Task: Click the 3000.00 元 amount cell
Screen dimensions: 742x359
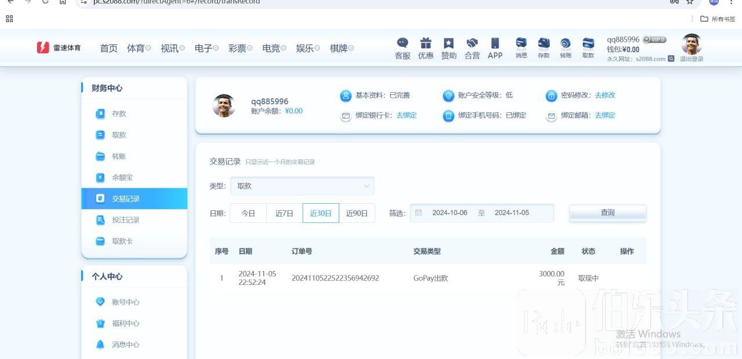Action: 551,278
